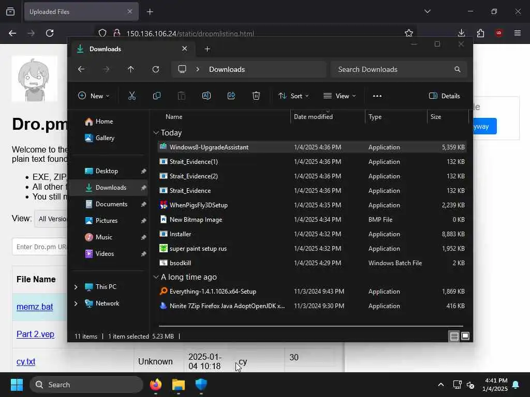Click memz.bat link on webpage
The width and height of the screenshot is (530, 397).
(x=35, y=307)
